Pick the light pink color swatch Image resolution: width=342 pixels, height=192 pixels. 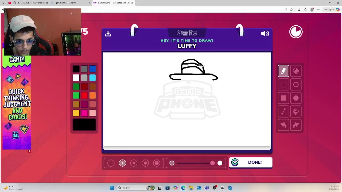click(92, 113)
